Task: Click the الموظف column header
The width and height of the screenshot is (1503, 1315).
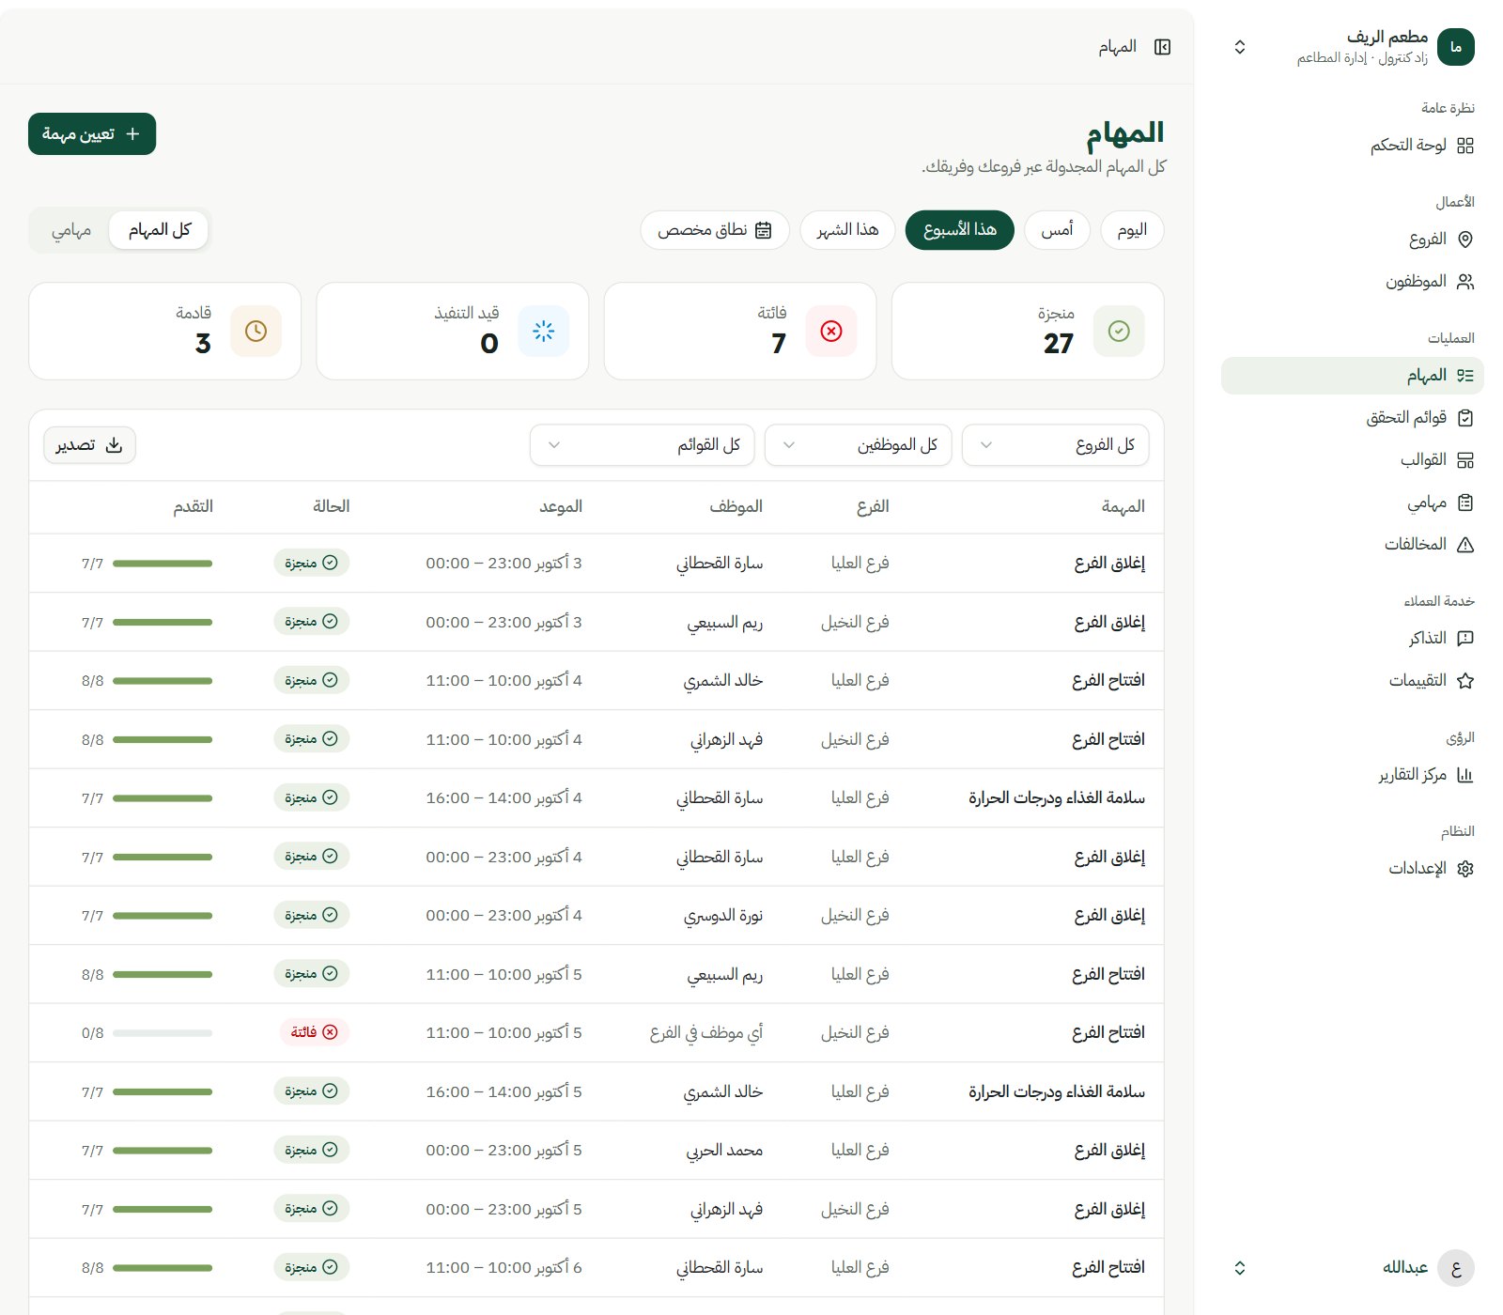Action: (x=736, y=507)
